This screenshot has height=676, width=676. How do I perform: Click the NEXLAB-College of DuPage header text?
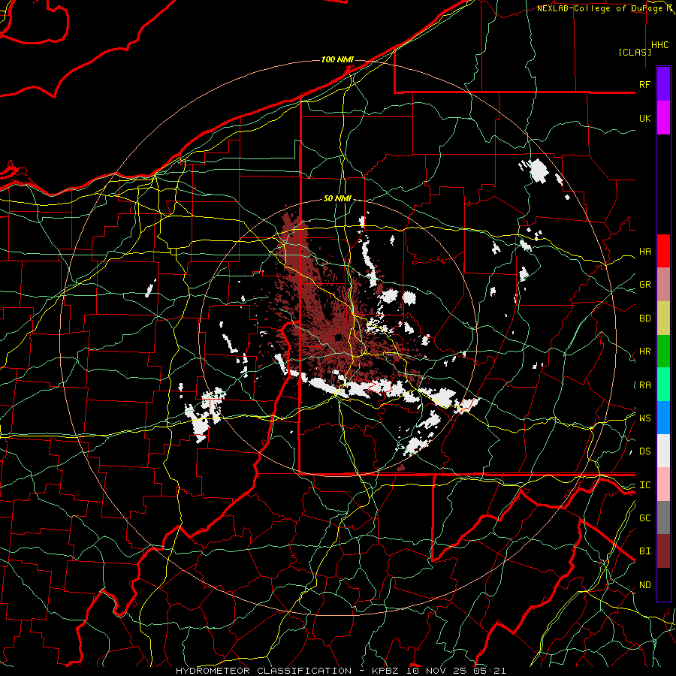click(601, 8)
